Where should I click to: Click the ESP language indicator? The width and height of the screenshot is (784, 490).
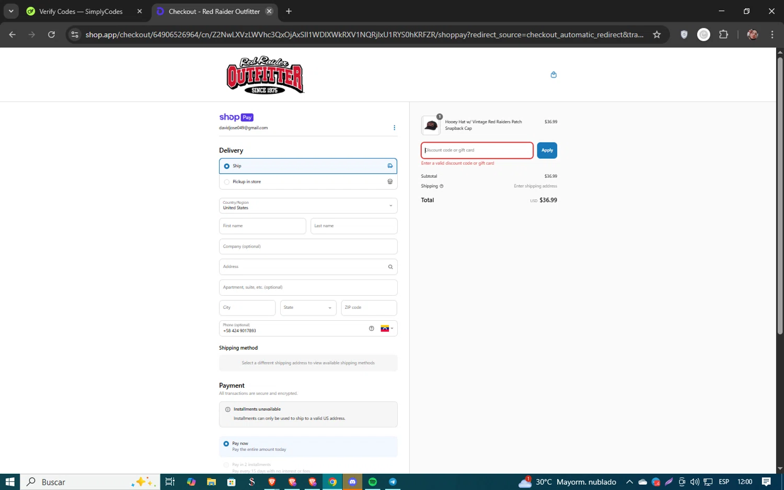[724, 482]
